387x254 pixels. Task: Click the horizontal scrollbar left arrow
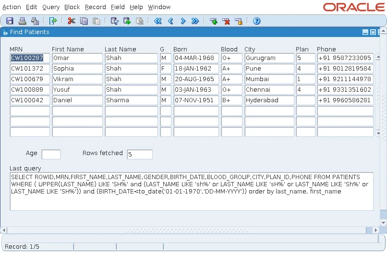[4, 230]
